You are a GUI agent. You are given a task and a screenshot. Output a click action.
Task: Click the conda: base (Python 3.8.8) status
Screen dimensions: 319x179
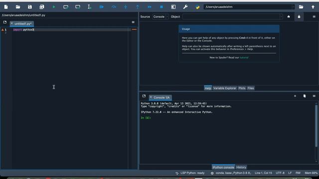tap(231, 173)
